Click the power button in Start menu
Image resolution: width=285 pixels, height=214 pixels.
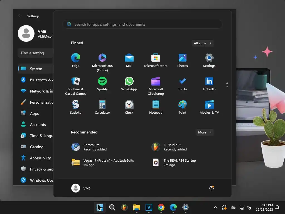tap(212, 188)
